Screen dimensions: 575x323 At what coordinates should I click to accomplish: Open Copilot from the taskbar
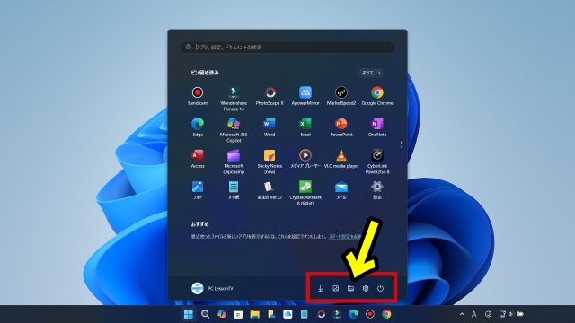pos(222,314)
